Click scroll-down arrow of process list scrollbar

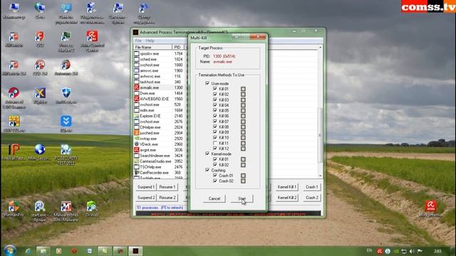tap(320, 176)
